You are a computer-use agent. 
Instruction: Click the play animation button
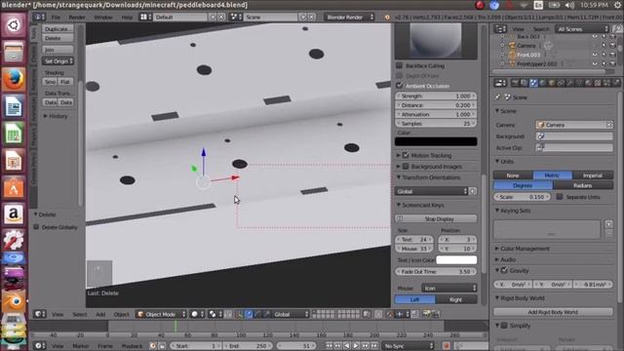[x=356, y=345]
